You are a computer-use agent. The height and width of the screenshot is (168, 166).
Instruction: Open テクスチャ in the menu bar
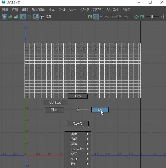[98, 9]
